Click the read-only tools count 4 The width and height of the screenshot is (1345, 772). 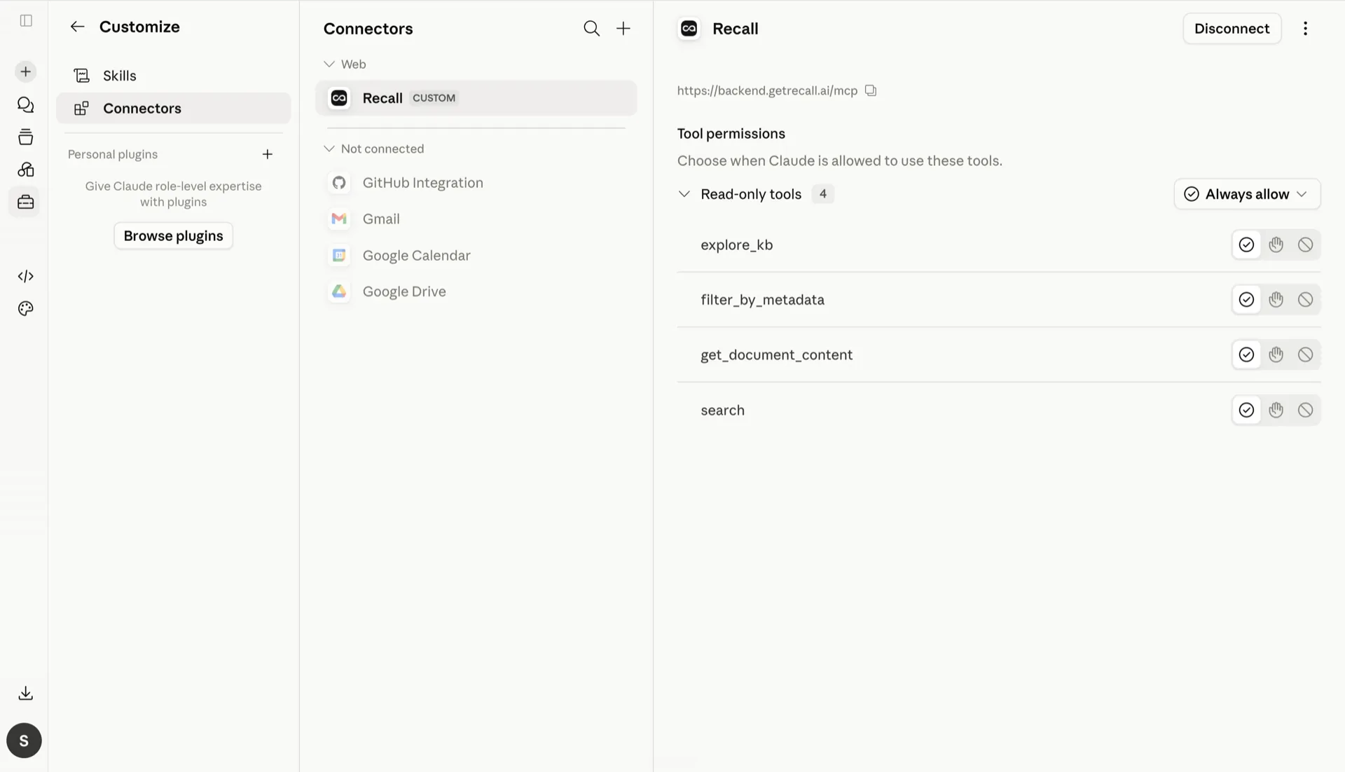(x=822, y=194)
